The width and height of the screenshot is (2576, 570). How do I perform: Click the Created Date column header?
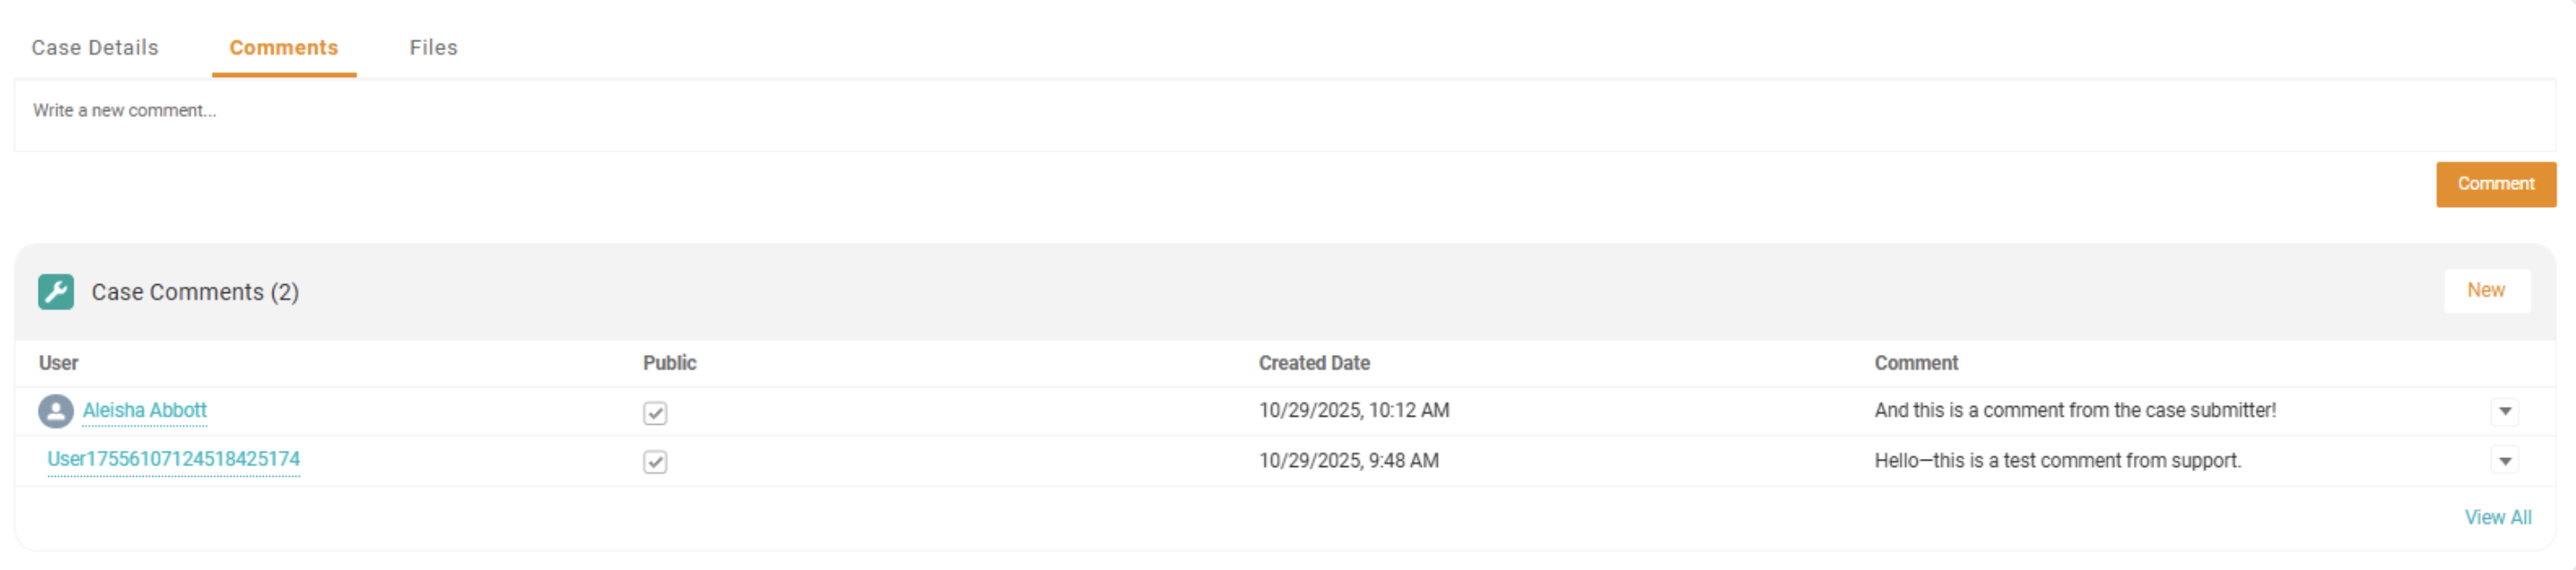[1314, 363]
